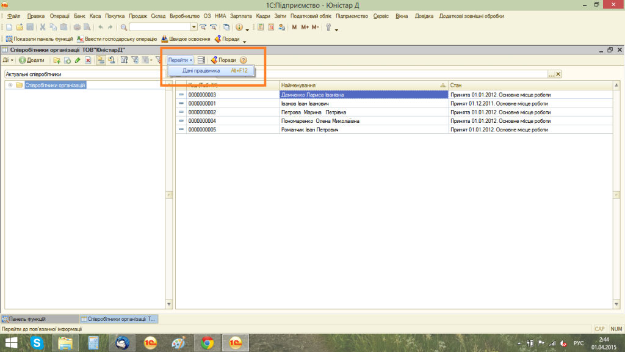Click the info icon in the main toolbar

(x=239, y=27)
